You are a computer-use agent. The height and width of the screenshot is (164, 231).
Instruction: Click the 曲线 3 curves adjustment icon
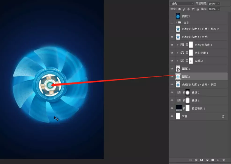click(x=182, y=61)
